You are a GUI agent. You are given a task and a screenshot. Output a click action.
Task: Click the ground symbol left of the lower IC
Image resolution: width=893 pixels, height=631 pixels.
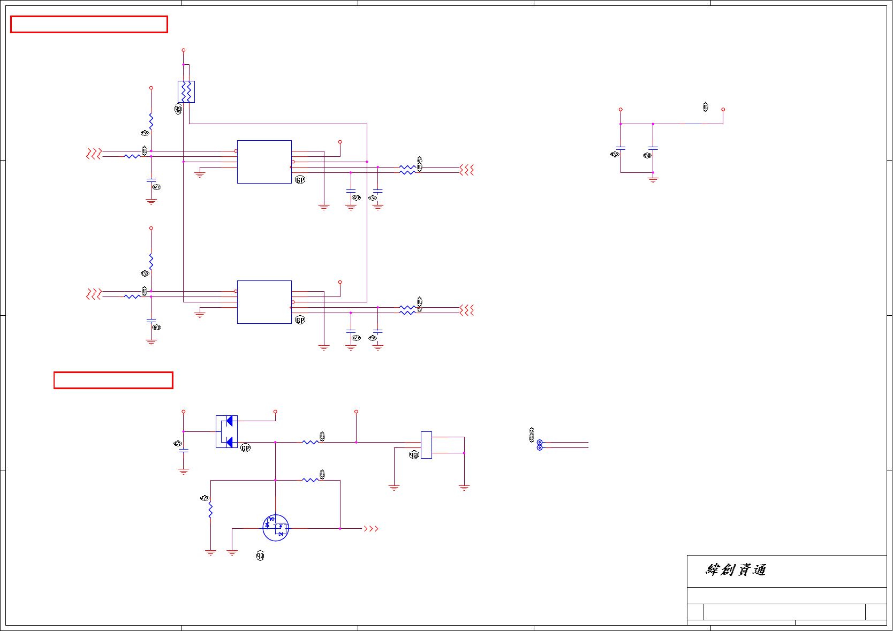coord(200,315)
